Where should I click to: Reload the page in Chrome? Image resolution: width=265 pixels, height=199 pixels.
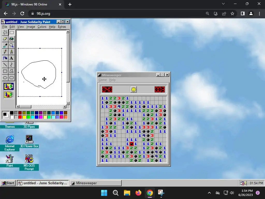[22, 13]
